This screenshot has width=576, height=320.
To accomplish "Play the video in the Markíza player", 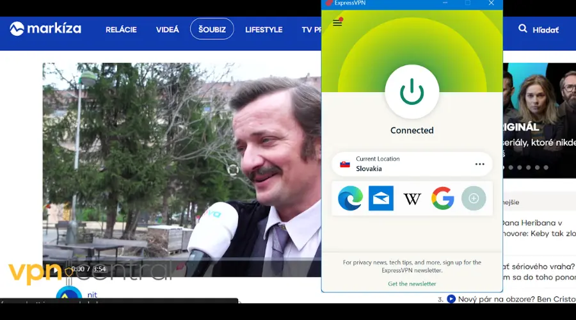I will point(55,271).
